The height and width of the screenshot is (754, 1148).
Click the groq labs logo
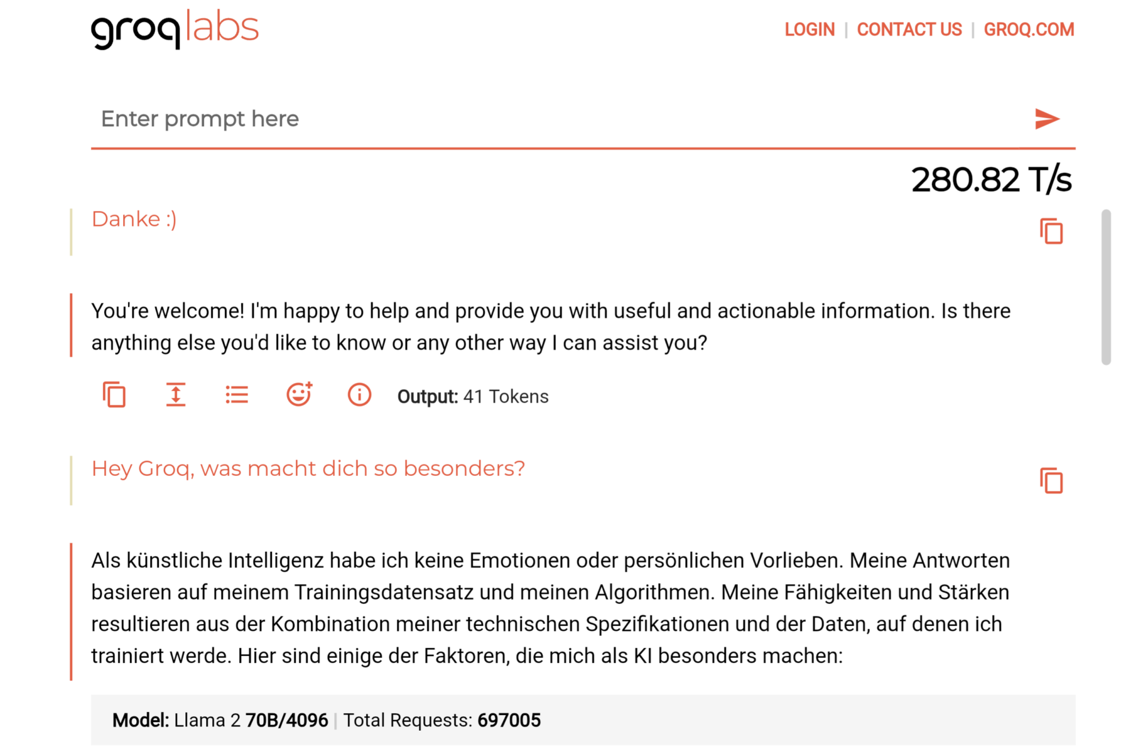[175, 29]
